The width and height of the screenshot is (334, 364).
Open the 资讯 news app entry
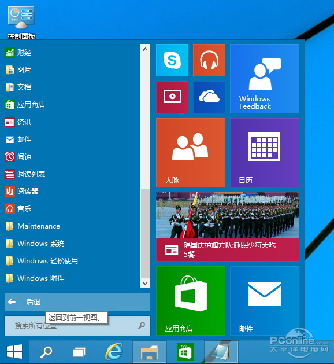[18, 122]
